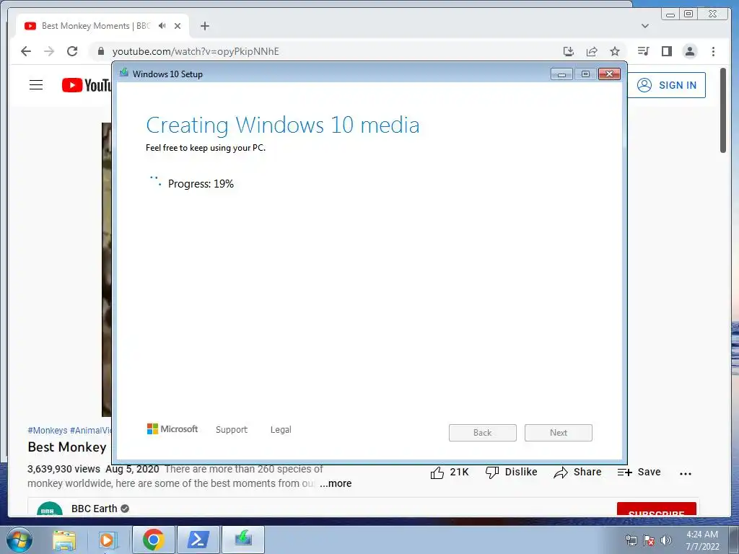Click the BBC Earth channel avatar
The image size is (739, 554).
tap(50, 509)
